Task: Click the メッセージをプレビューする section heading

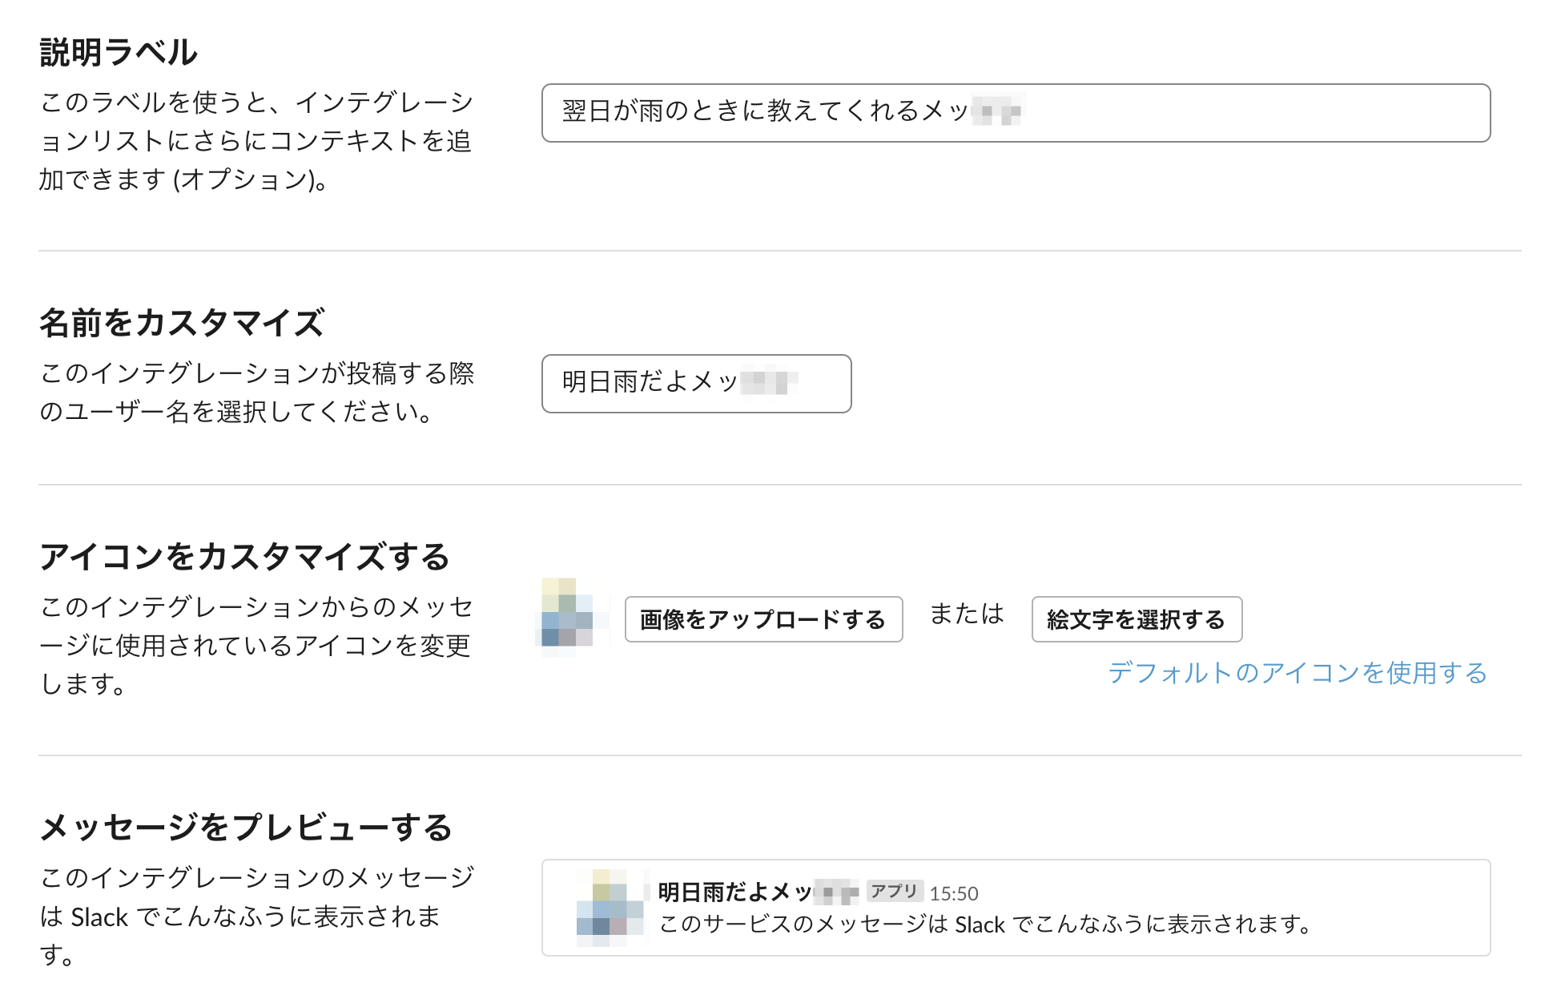Action: pyautogui.click(x=246, y=828)
